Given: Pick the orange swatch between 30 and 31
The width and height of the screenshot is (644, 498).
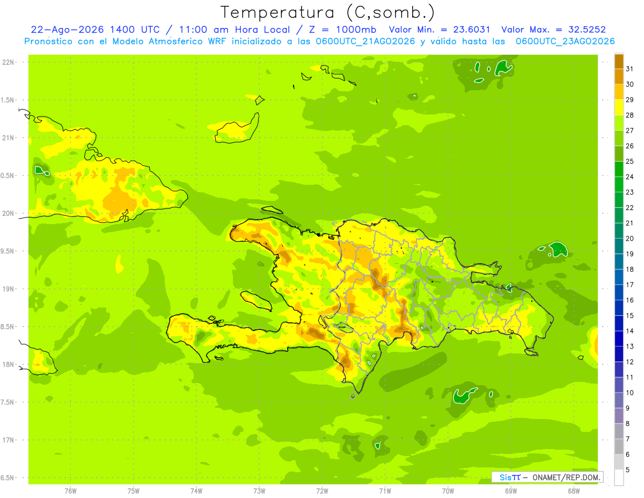Looking at the screenshot, I should (x=619, y=77).
